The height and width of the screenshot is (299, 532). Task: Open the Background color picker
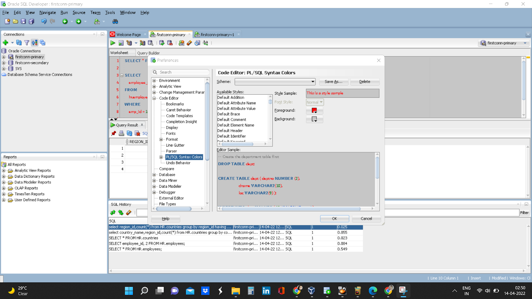click(314, 119)
